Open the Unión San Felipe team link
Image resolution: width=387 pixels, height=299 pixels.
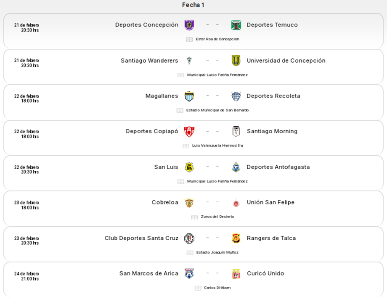270,202
